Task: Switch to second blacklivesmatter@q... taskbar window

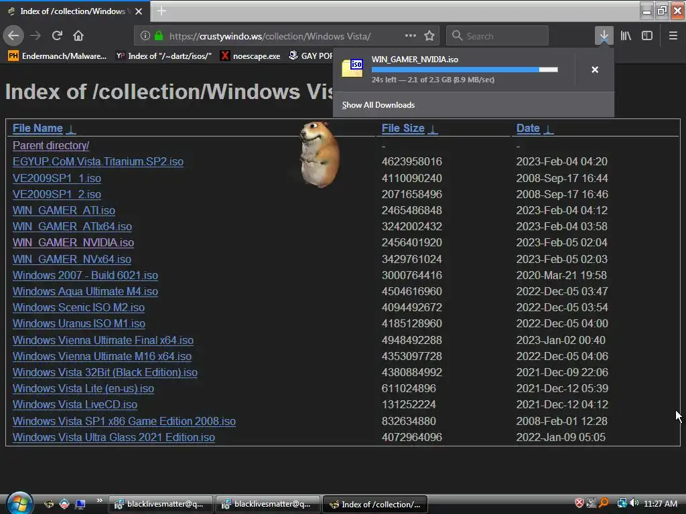Action: point(268,504)
